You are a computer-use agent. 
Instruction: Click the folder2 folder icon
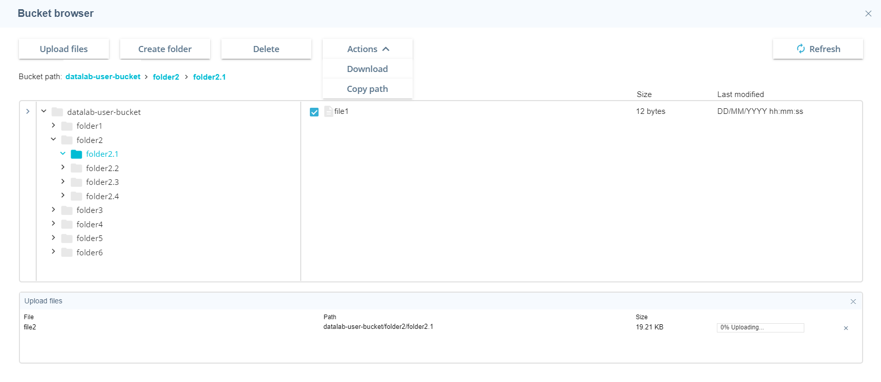tap(66, 140)
